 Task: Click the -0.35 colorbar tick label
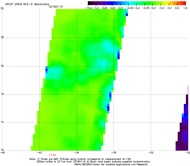point(146,8)
